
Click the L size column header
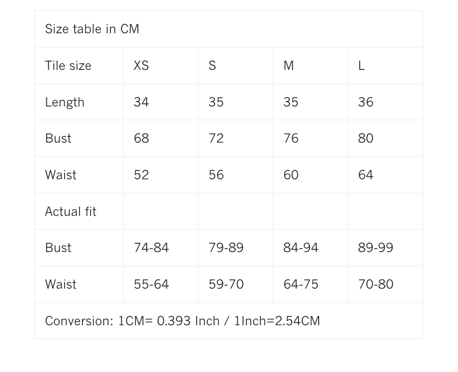pyautogui.click(x=362, y=66)
